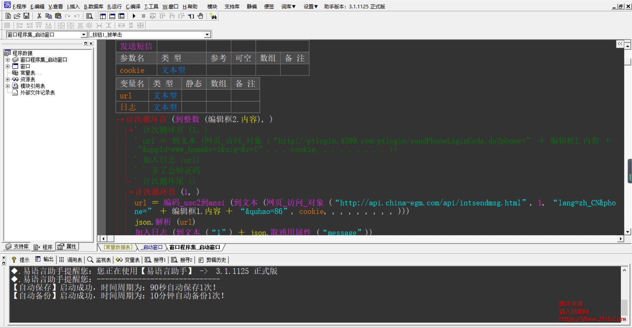Viewport: 632px width, 328px height.
Task: Open the H.帮助 menu
Action: pyautogui.click(x=190, y=7)
